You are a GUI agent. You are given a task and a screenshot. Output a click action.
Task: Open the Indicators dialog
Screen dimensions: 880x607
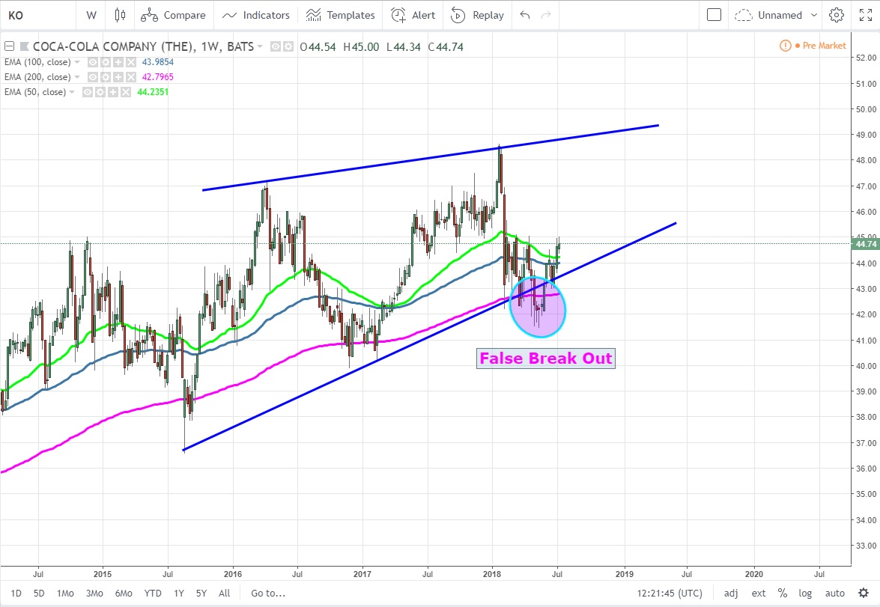pyautogui.click(x=256, y=15)
